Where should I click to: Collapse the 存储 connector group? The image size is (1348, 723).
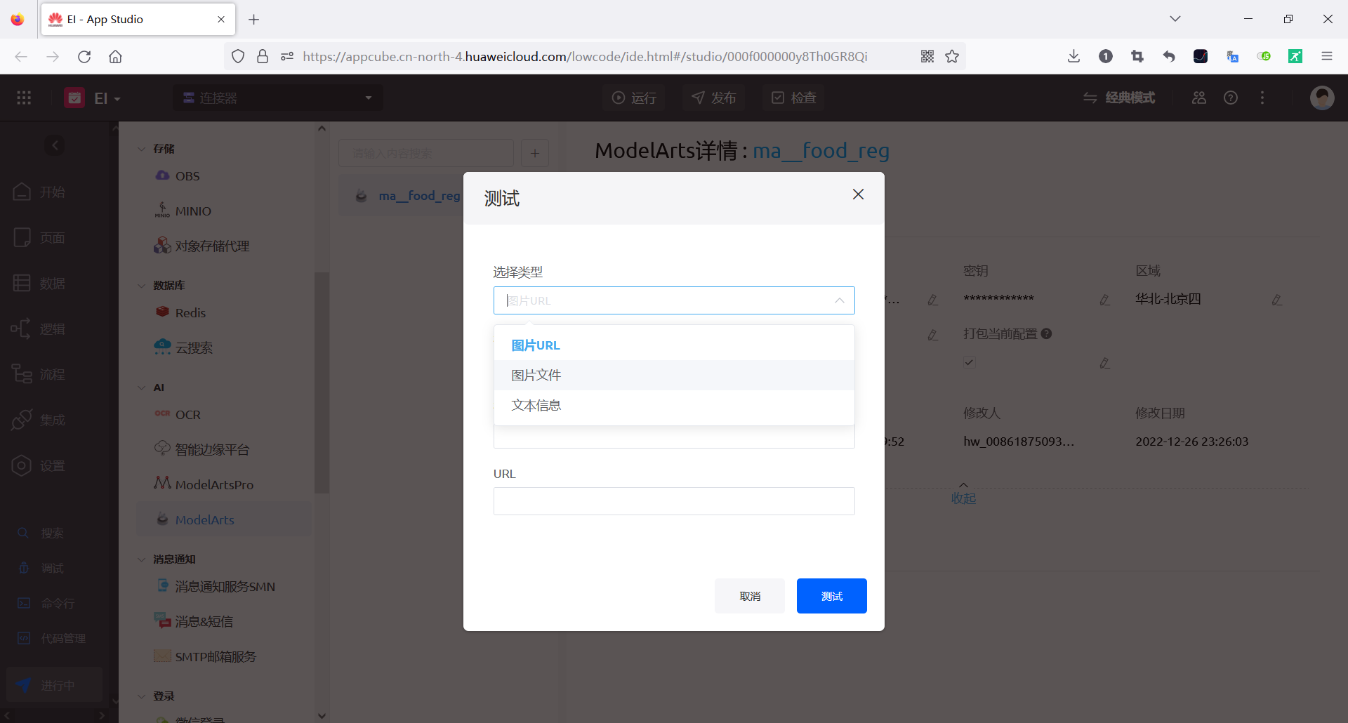pos(141,149)
